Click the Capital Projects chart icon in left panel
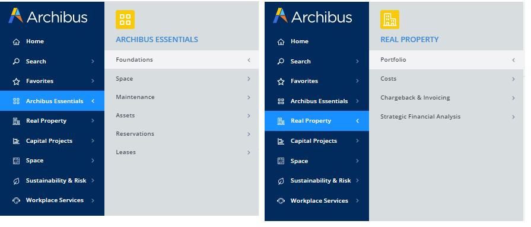The width and height of the screenshot is (531, 227). pyautogui.click(x=16, y=141)
